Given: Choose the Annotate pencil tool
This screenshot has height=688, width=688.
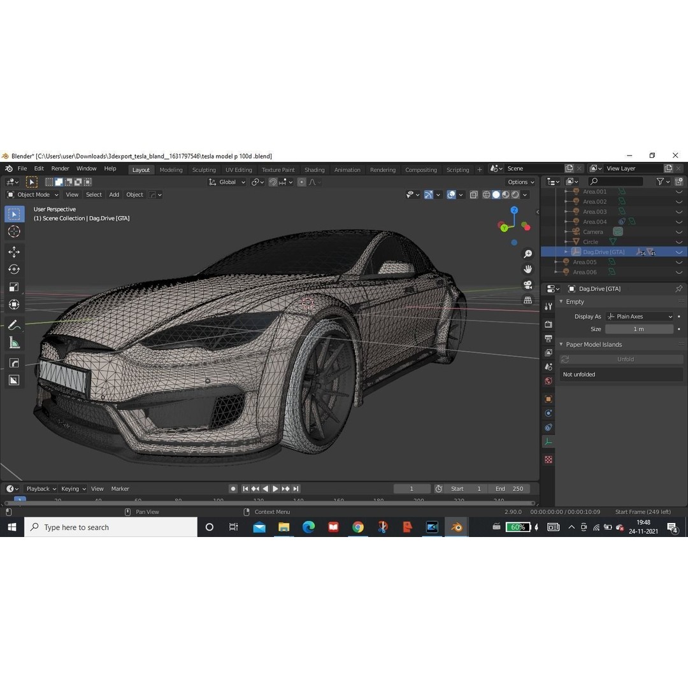Looking at the screenshot, I should (x=14, y=325).
